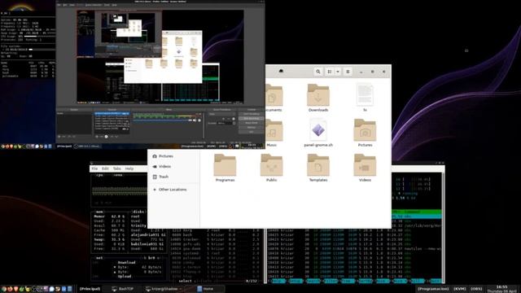The width and height of the screenshot is (521, 293).
Task: Select Videos in Files sidebar
Action: coord(161,166)
